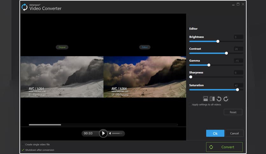Click the Contrast slider handle
This screenshot has width=266, height=154.
[226, 53]
